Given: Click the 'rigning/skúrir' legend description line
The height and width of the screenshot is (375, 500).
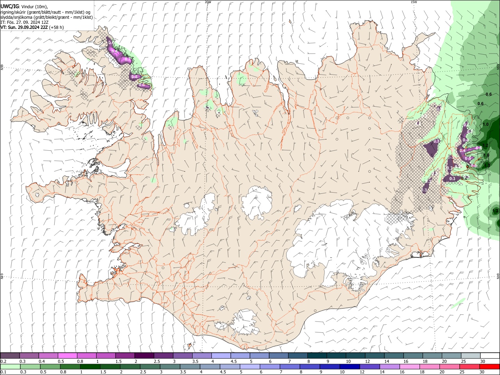Looking at the screenshot, I should click(x=46, y=12).
